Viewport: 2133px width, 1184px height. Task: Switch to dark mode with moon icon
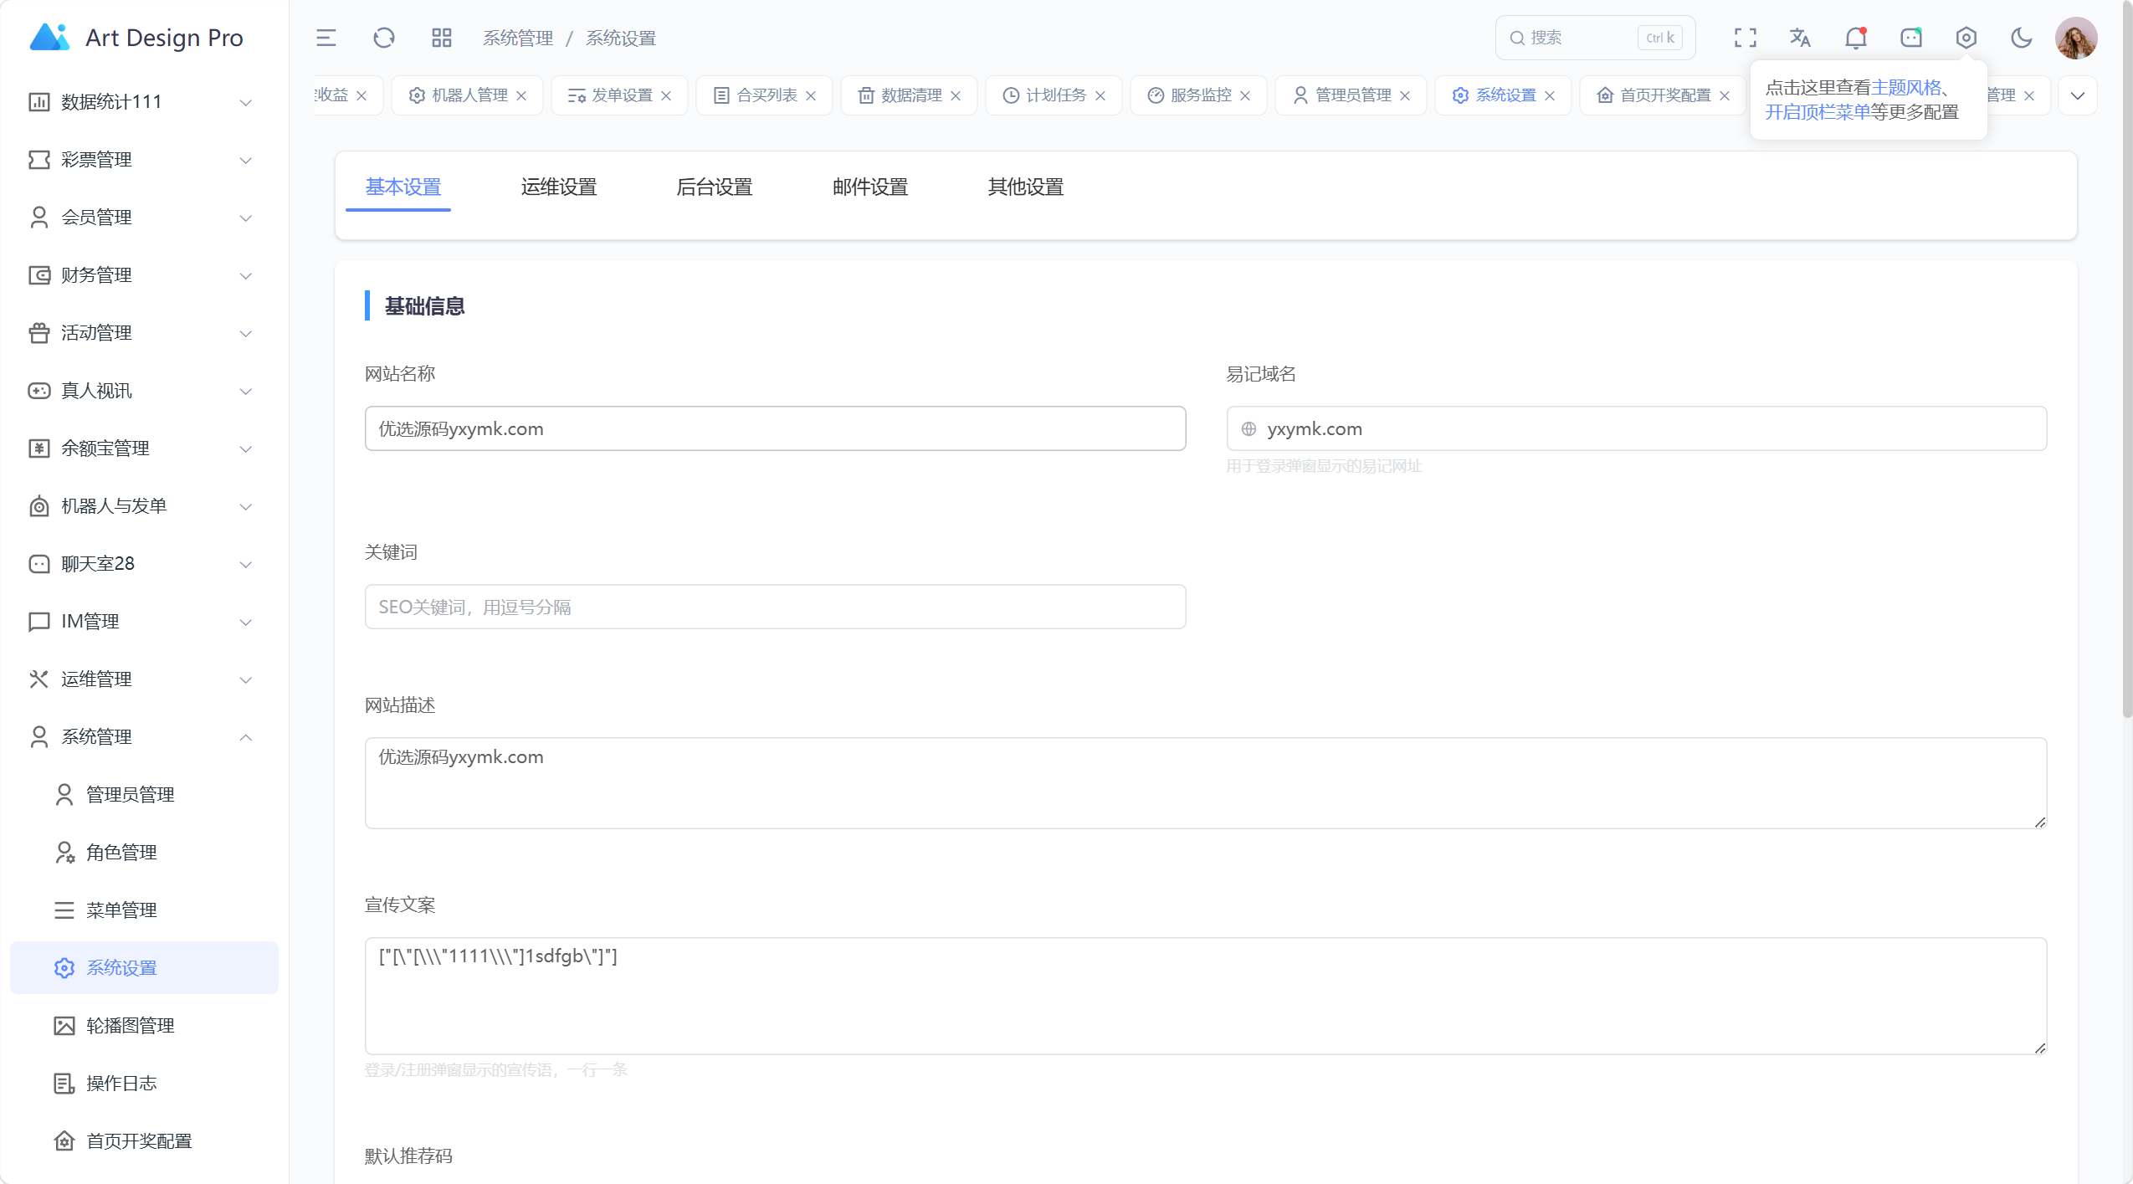(x=2022, y=38)
